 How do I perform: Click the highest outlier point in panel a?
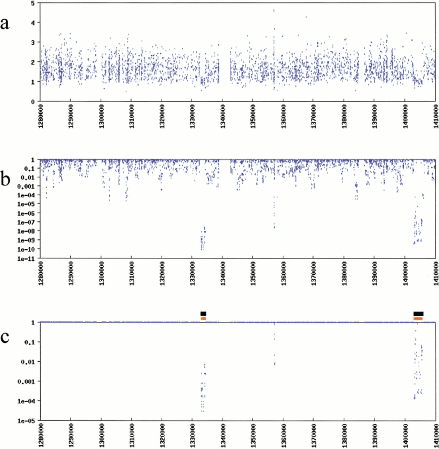pyautogui.click(x=274, y=11)
